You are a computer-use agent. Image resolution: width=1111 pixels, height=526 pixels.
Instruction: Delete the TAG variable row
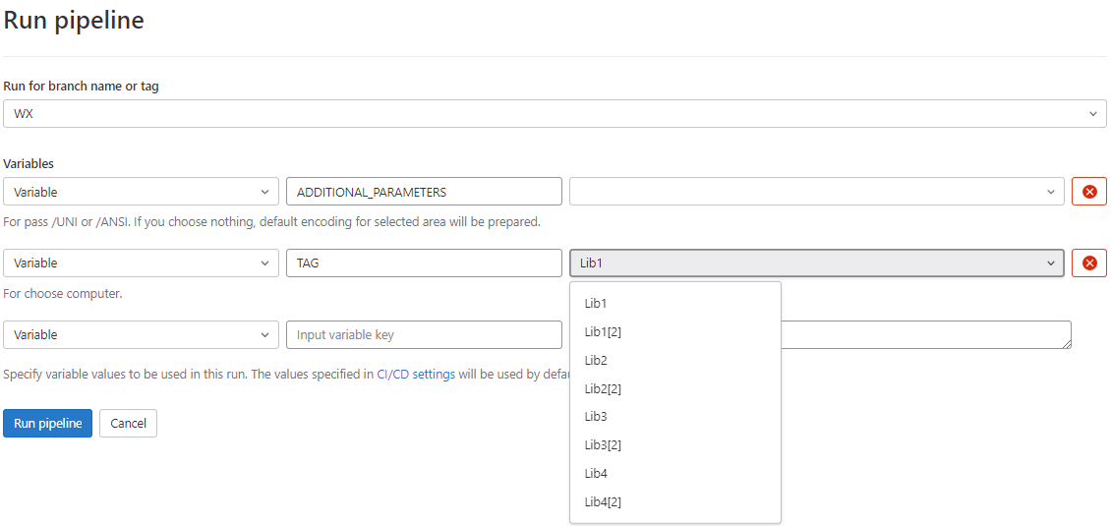pos(1088,263)
